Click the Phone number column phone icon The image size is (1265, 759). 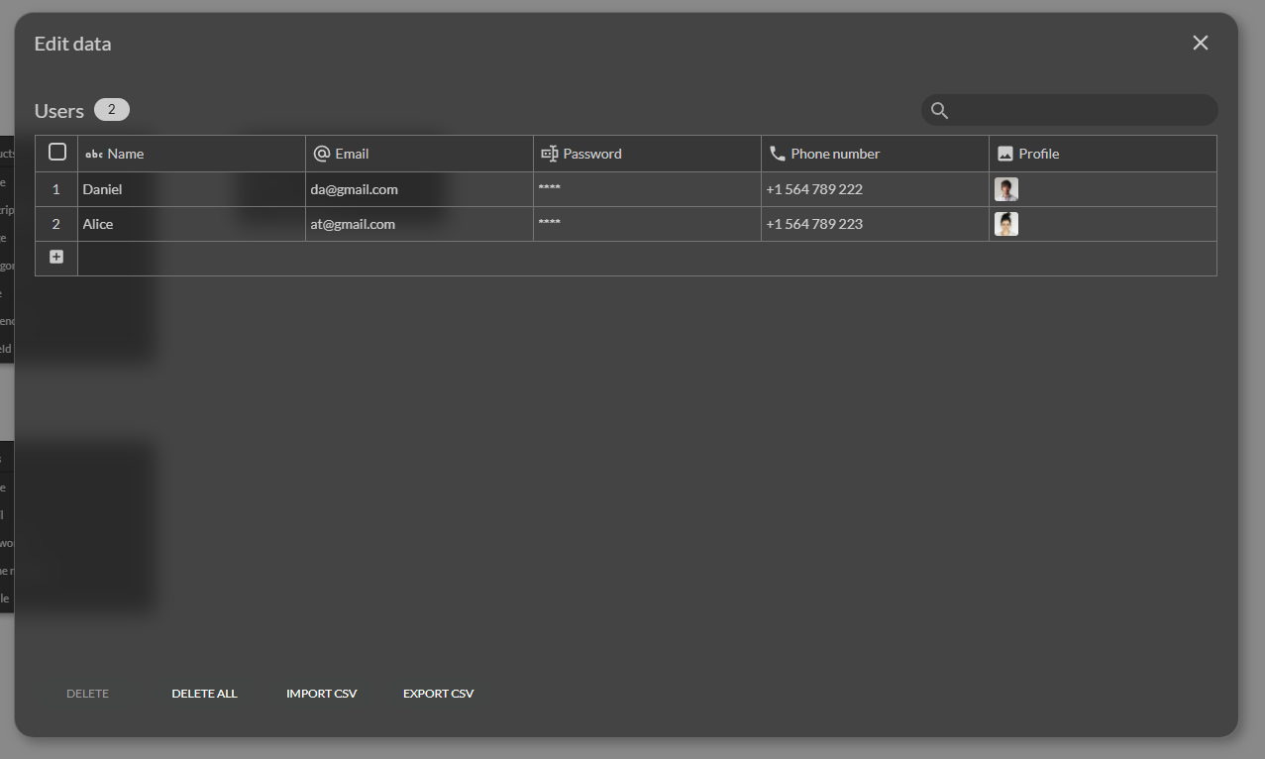point(778,154)
